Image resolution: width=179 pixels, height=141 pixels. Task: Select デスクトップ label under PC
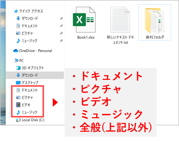(30, 83)
